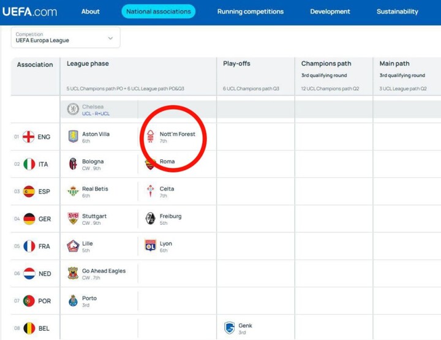Click the Real Betis club crest
Viewport: 441px width, 340px height.
coord(73,191)
